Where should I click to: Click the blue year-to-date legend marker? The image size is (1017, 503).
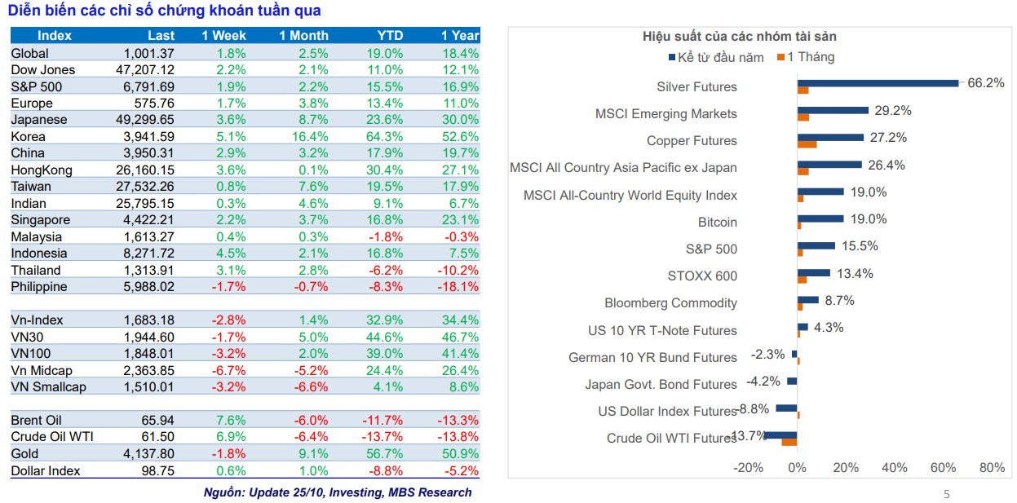point(671,57)
